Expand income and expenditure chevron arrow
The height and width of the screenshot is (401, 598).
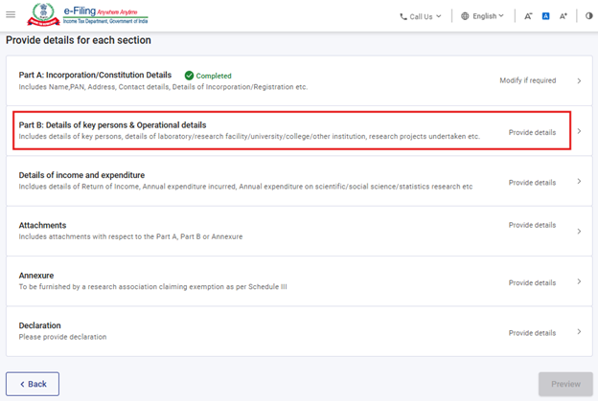[579, 182]
